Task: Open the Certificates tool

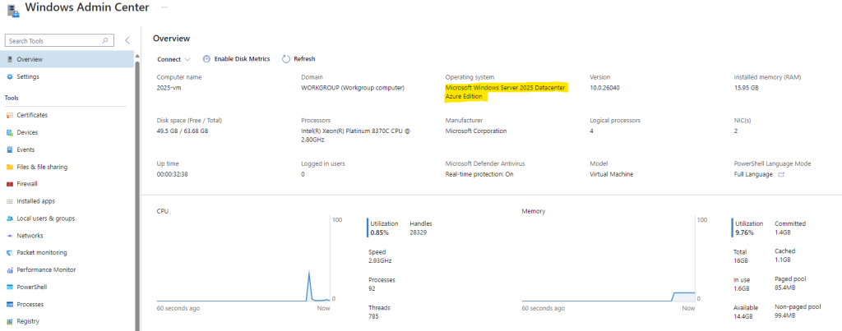Action: 67,115
